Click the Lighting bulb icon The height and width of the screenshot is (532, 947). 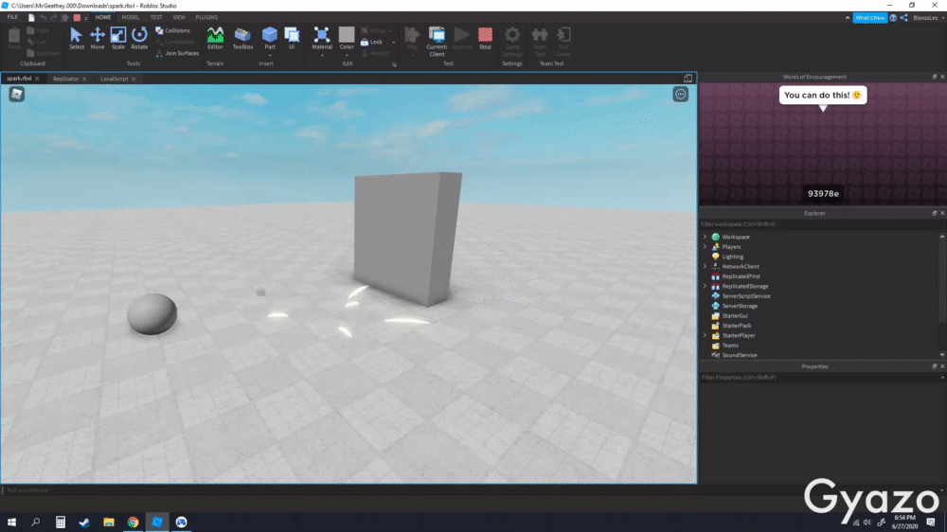[716, 257]
